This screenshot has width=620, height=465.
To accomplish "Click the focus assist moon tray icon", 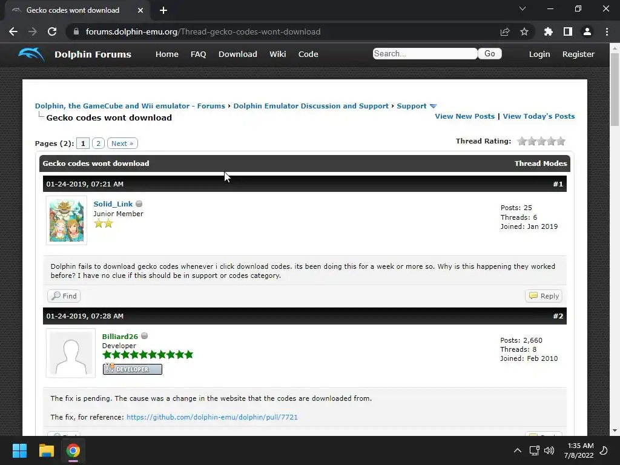I will [604, 450].
